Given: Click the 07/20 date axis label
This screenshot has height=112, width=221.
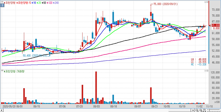Looking at the screenshot, I should [x=80, y=106].
